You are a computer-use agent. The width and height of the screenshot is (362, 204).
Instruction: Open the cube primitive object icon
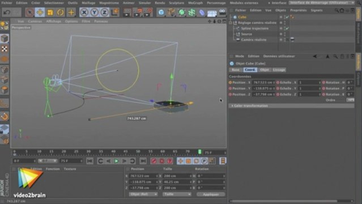tap(161, 12)
